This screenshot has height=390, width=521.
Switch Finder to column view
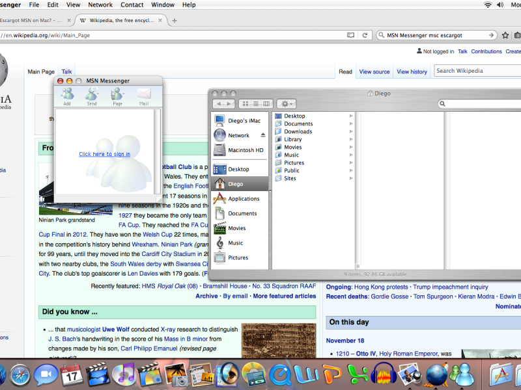[x=266, y=104]
